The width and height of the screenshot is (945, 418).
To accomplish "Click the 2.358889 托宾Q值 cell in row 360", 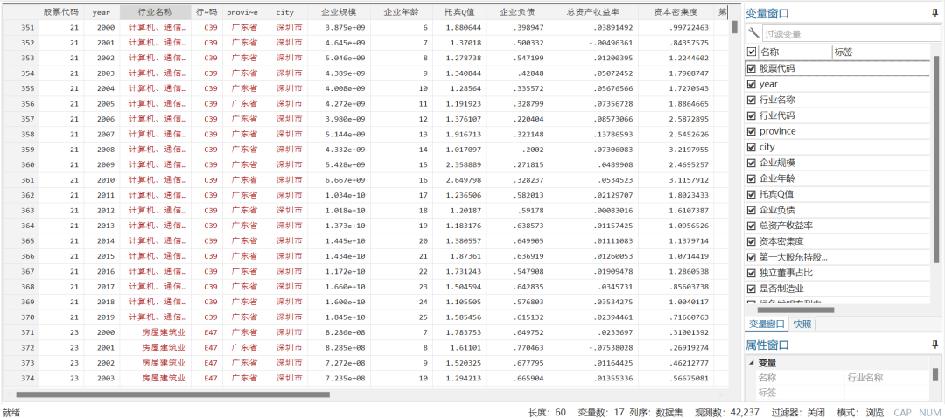I will (x=462, y=164).
